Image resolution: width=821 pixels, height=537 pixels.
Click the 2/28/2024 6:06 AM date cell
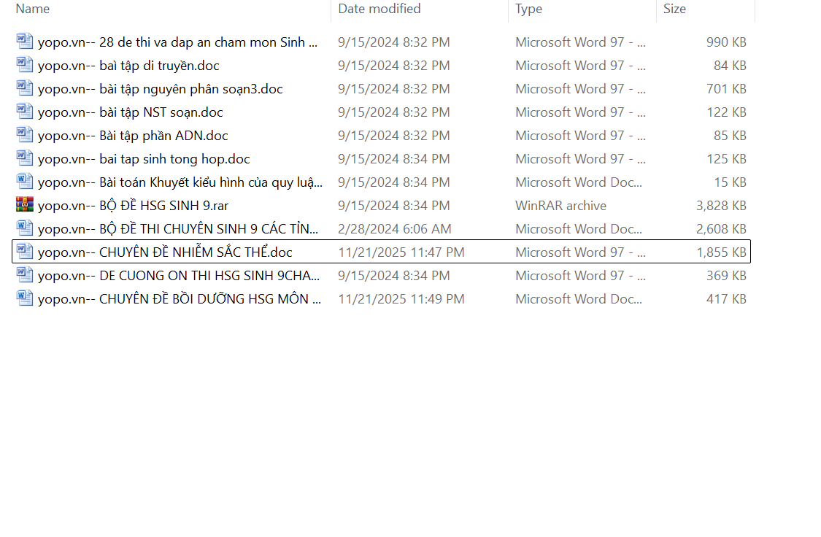[x=394, y=229]
